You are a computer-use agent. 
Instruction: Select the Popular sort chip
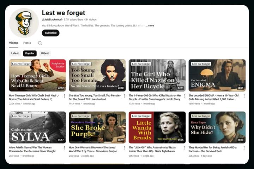[30, 54]
